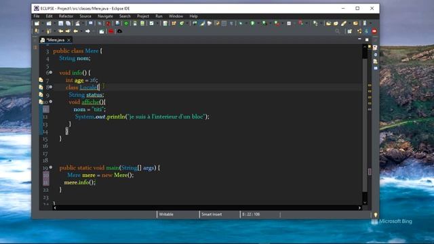Collapse the info() method at line 6
Viewport: 434px width, 244px height.
tap(51, 73)
